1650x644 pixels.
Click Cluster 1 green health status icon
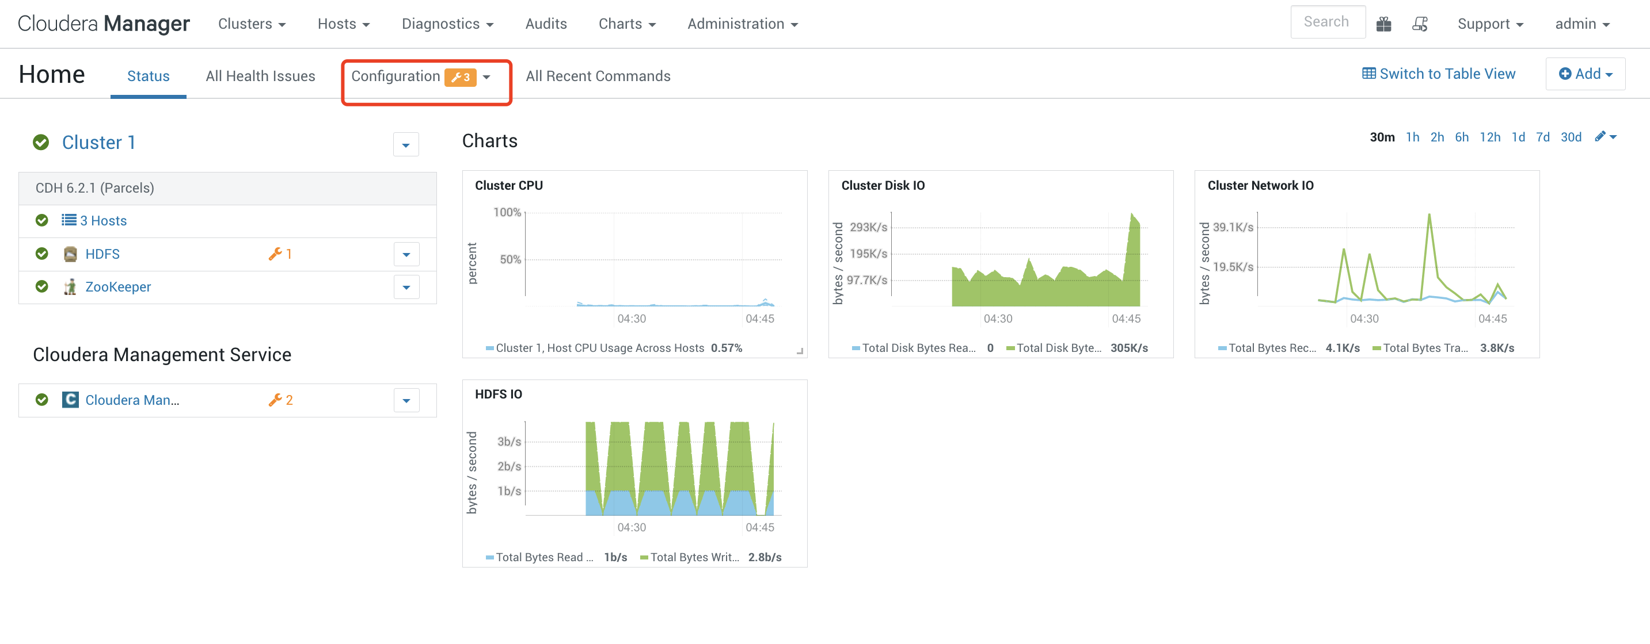tap(41, 142)
